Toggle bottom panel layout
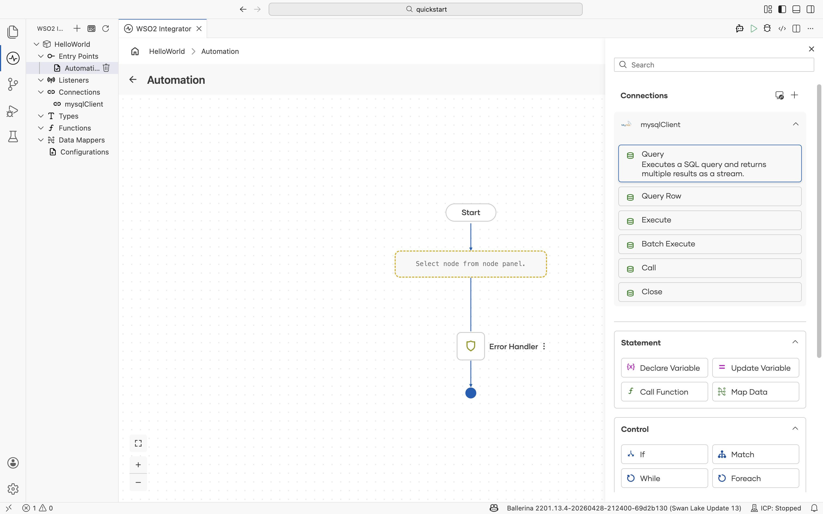 (x=796, y=9)
